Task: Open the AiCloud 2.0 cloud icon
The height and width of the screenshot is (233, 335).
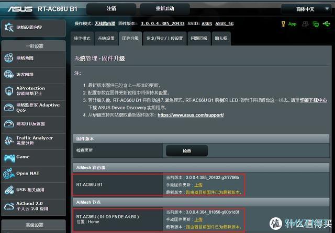Action: (9, 206)
